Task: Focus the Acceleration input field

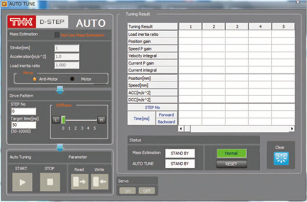Action: click(x=67, y=57)
